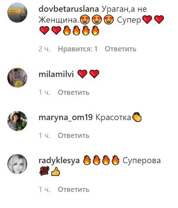View likes via Нравится: 1
Viewport: 178px width, 208px height.
[78, 49]
